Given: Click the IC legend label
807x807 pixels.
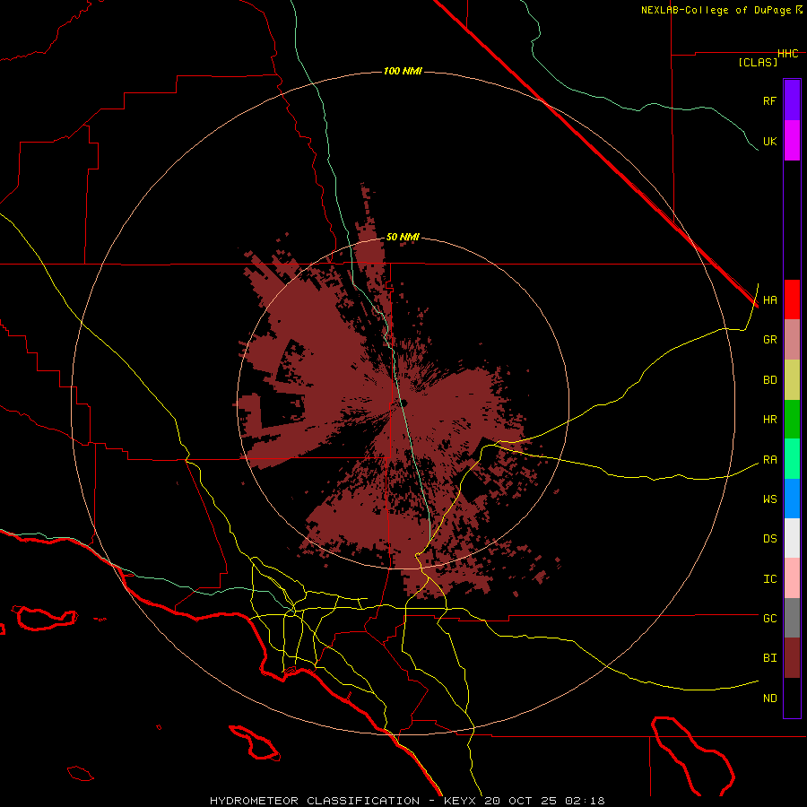Looking at the screenshot, I should coord(769,579).
